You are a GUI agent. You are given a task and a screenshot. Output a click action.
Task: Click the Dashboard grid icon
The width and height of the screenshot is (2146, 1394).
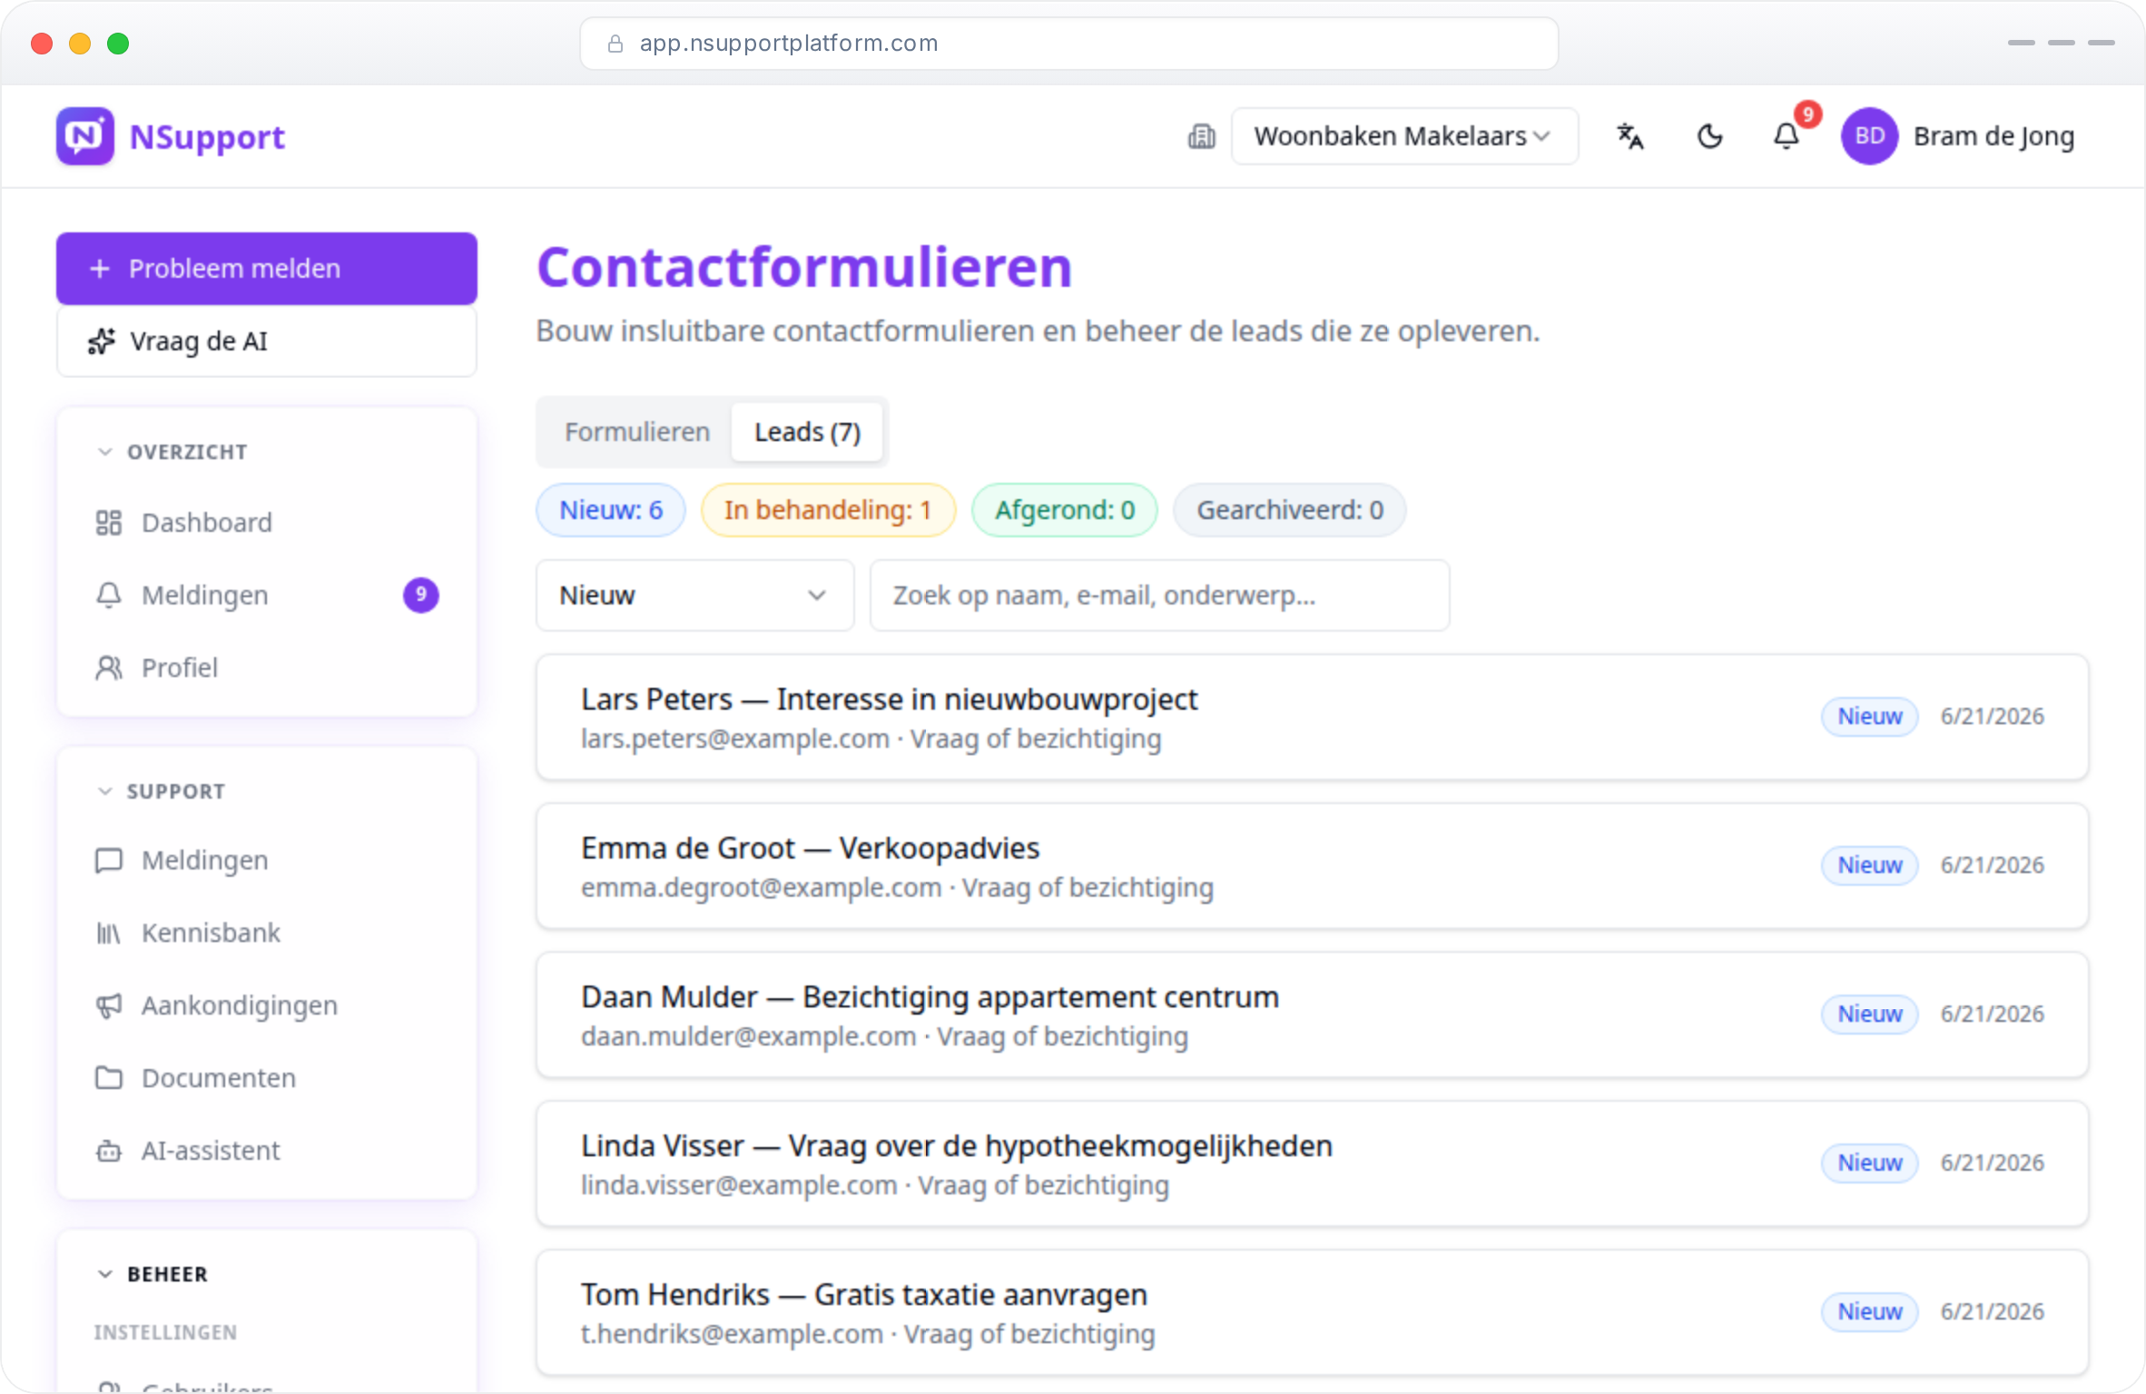point(109,523)
